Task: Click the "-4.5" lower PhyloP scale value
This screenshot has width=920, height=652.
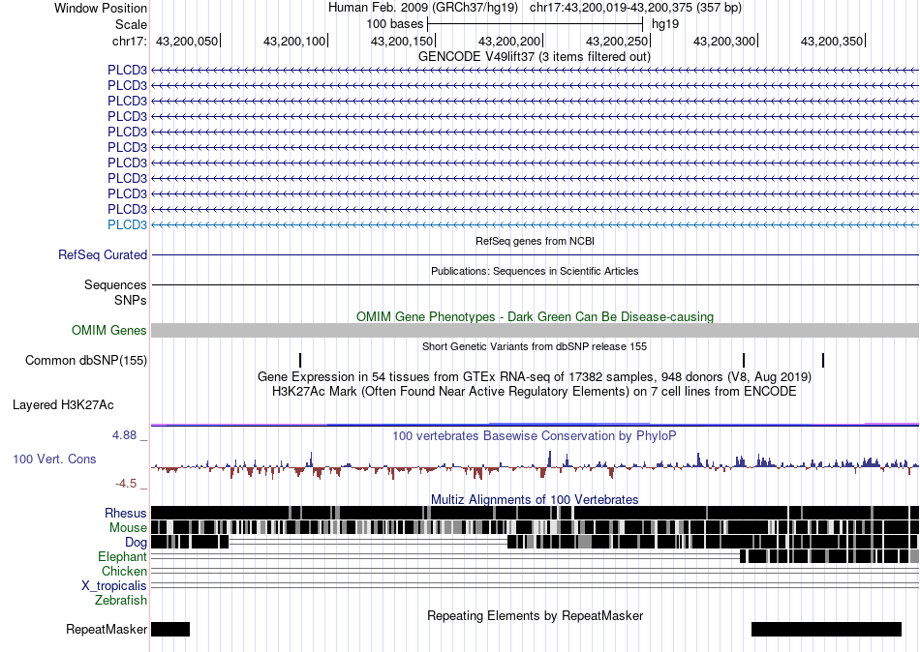Action: 126,484
